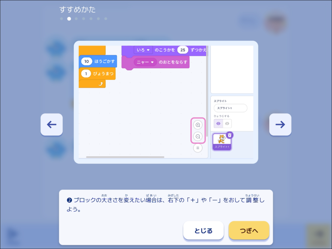
Task: Toggle the show-sprite eye icon
Action: (218, 124)
